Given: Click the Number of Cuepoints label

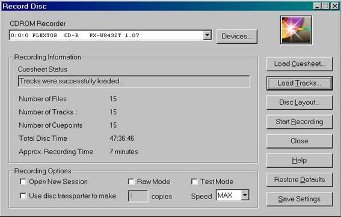Looking at the screenshot, I should (x=51, y=125).
